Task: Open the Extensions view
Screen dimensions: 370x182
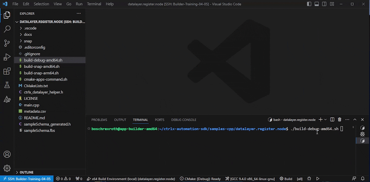Action: click(x=7, y=71)
